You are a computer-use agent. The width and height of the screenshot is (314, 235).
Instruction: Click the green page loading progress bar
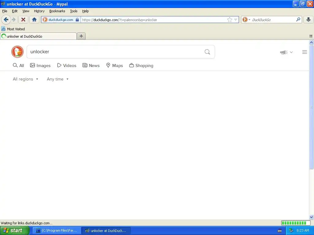[296, 223]
